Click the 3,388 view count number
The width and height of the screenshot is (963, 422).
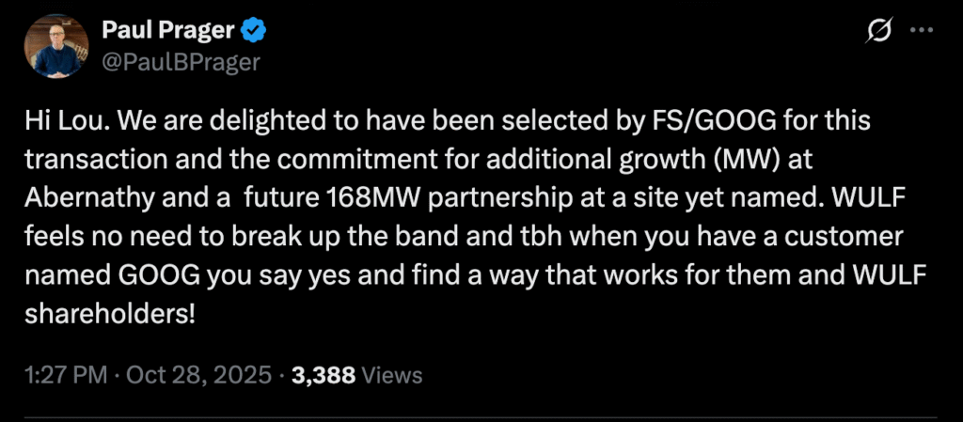324,376
